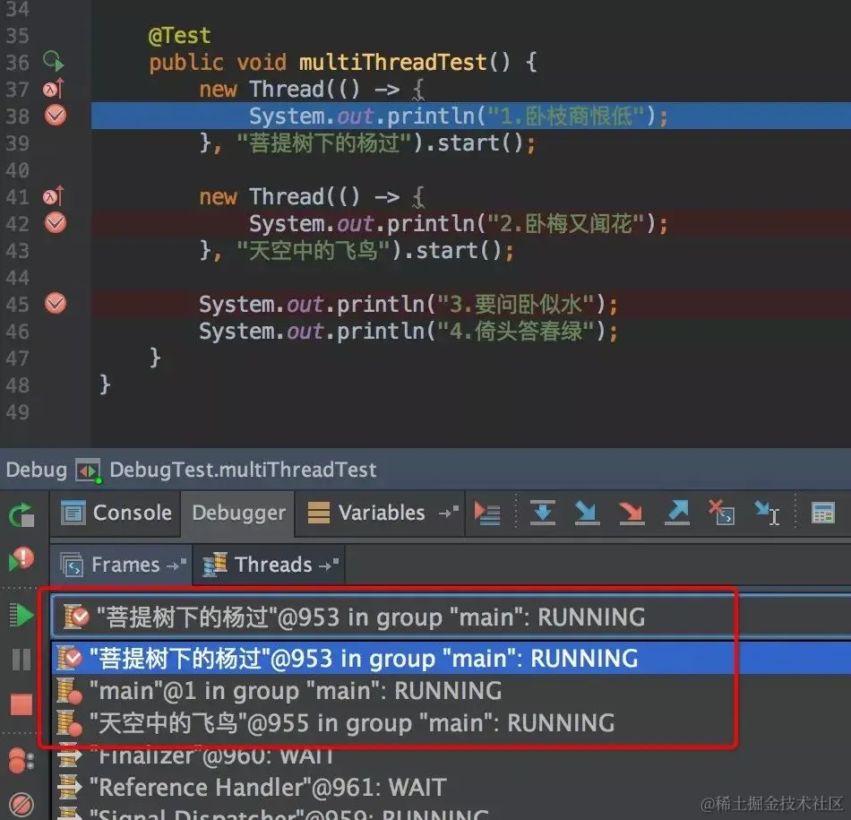Rerun the DebugTest.multiThreadTest debug session
851x820 pixels.
21,514
